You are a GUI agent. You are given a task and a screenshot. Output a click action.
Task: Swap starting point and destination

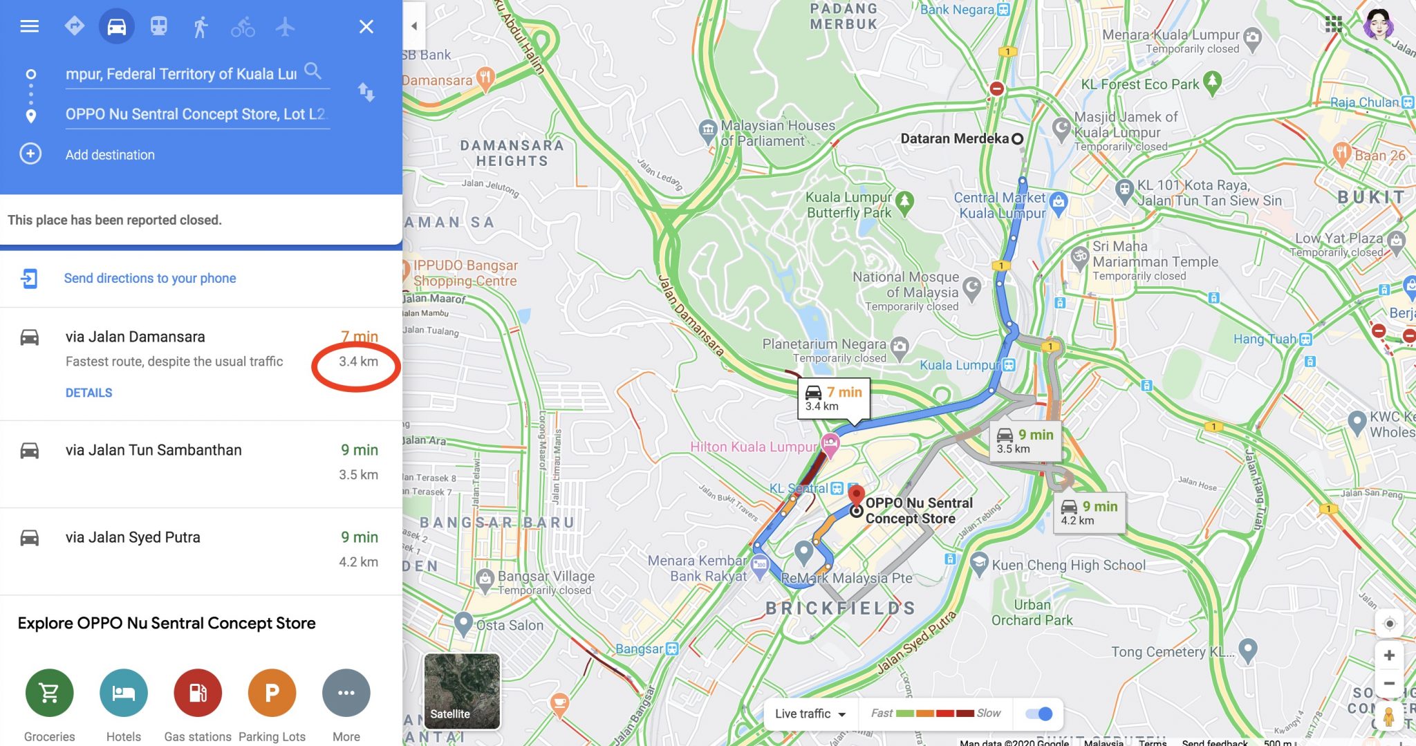click(366, 92)
